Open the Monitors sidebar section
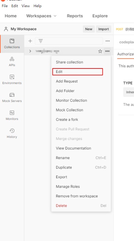 pyautogui.click(x=12, y=116)
